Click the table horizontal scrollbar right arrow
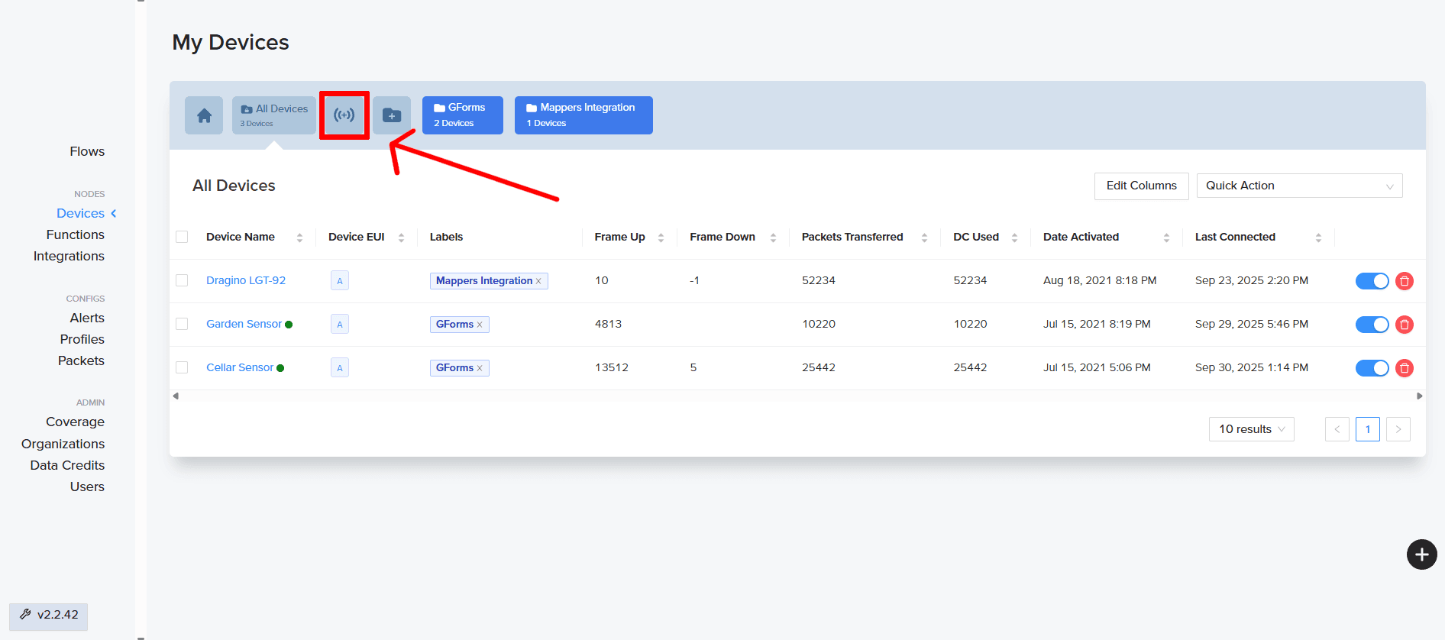 click(x=1419, y=396)
